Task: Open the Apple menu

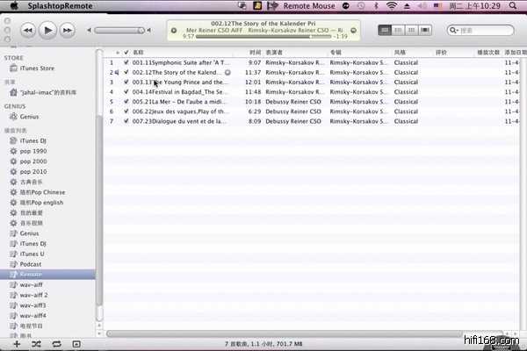Action: (x=12, y=6)
